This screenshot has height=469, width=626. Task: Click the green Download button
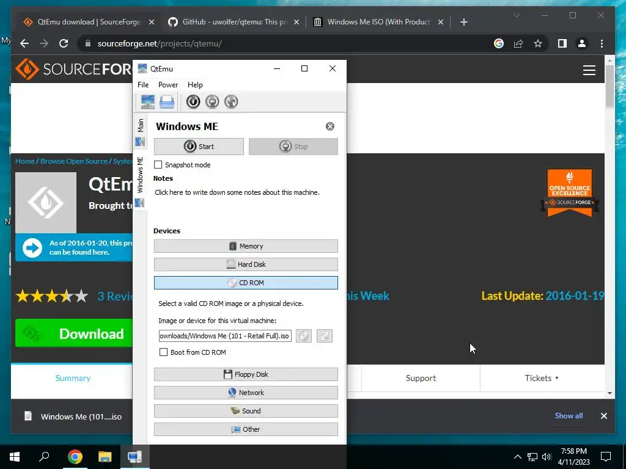(x=74, y=333)
